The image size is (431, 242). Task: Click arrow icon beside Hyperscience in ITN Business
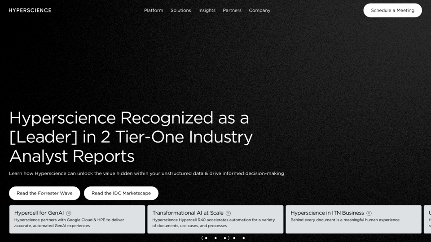point(369,213)
